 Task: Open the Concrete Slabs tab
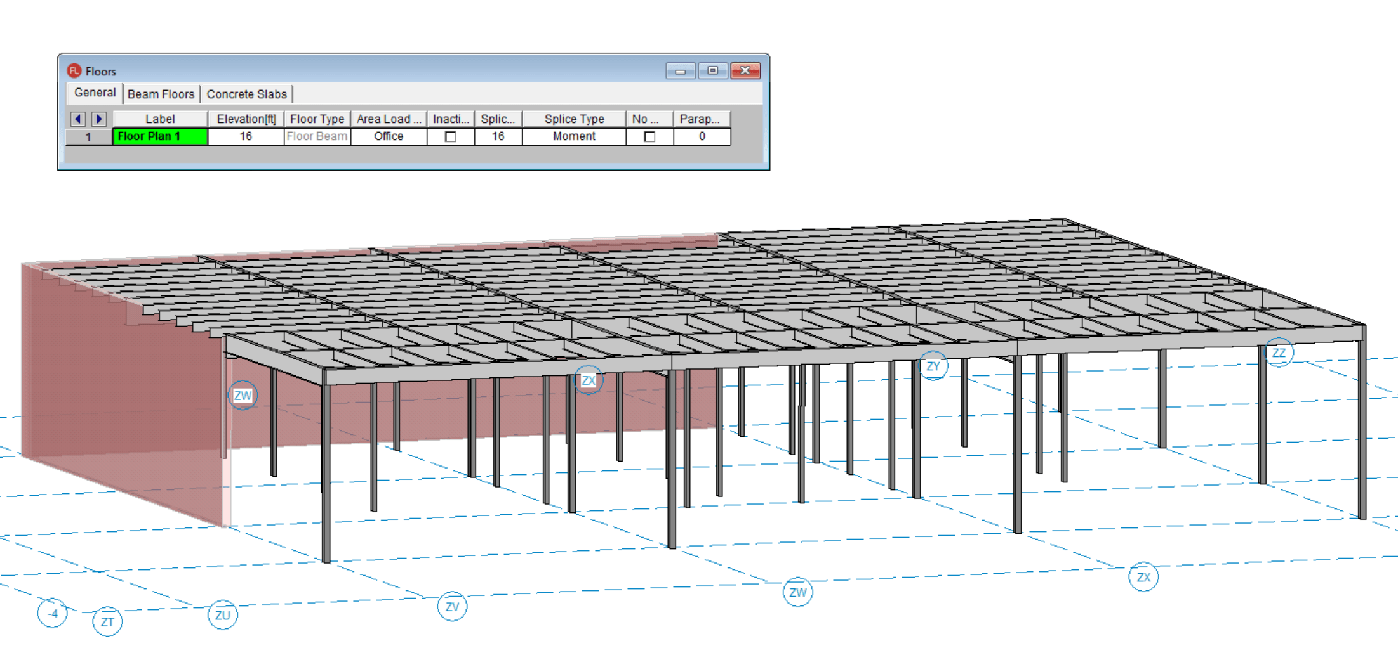coord(246,94)
